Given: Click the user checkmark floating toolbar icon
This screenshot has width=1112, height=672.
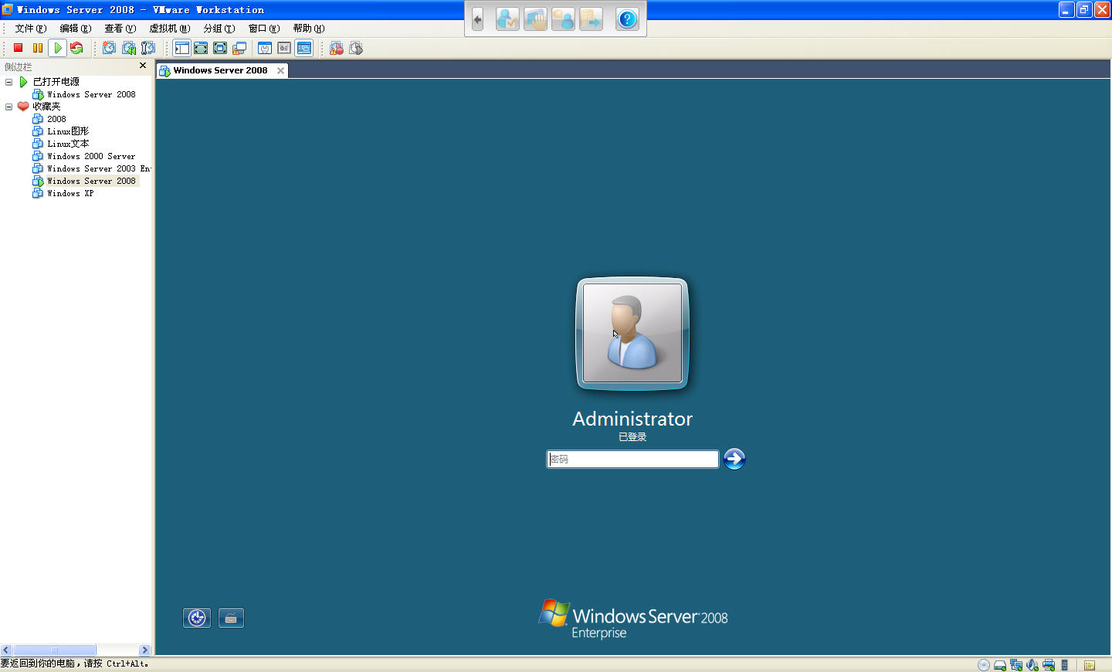Looking at the screenshot, I should [507, 19].
